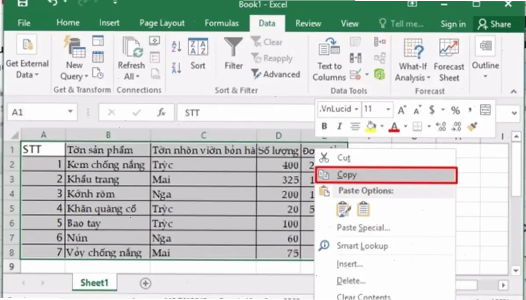Click the yellow fill color swatch
The image size is (526, 300).
point(371,127)
